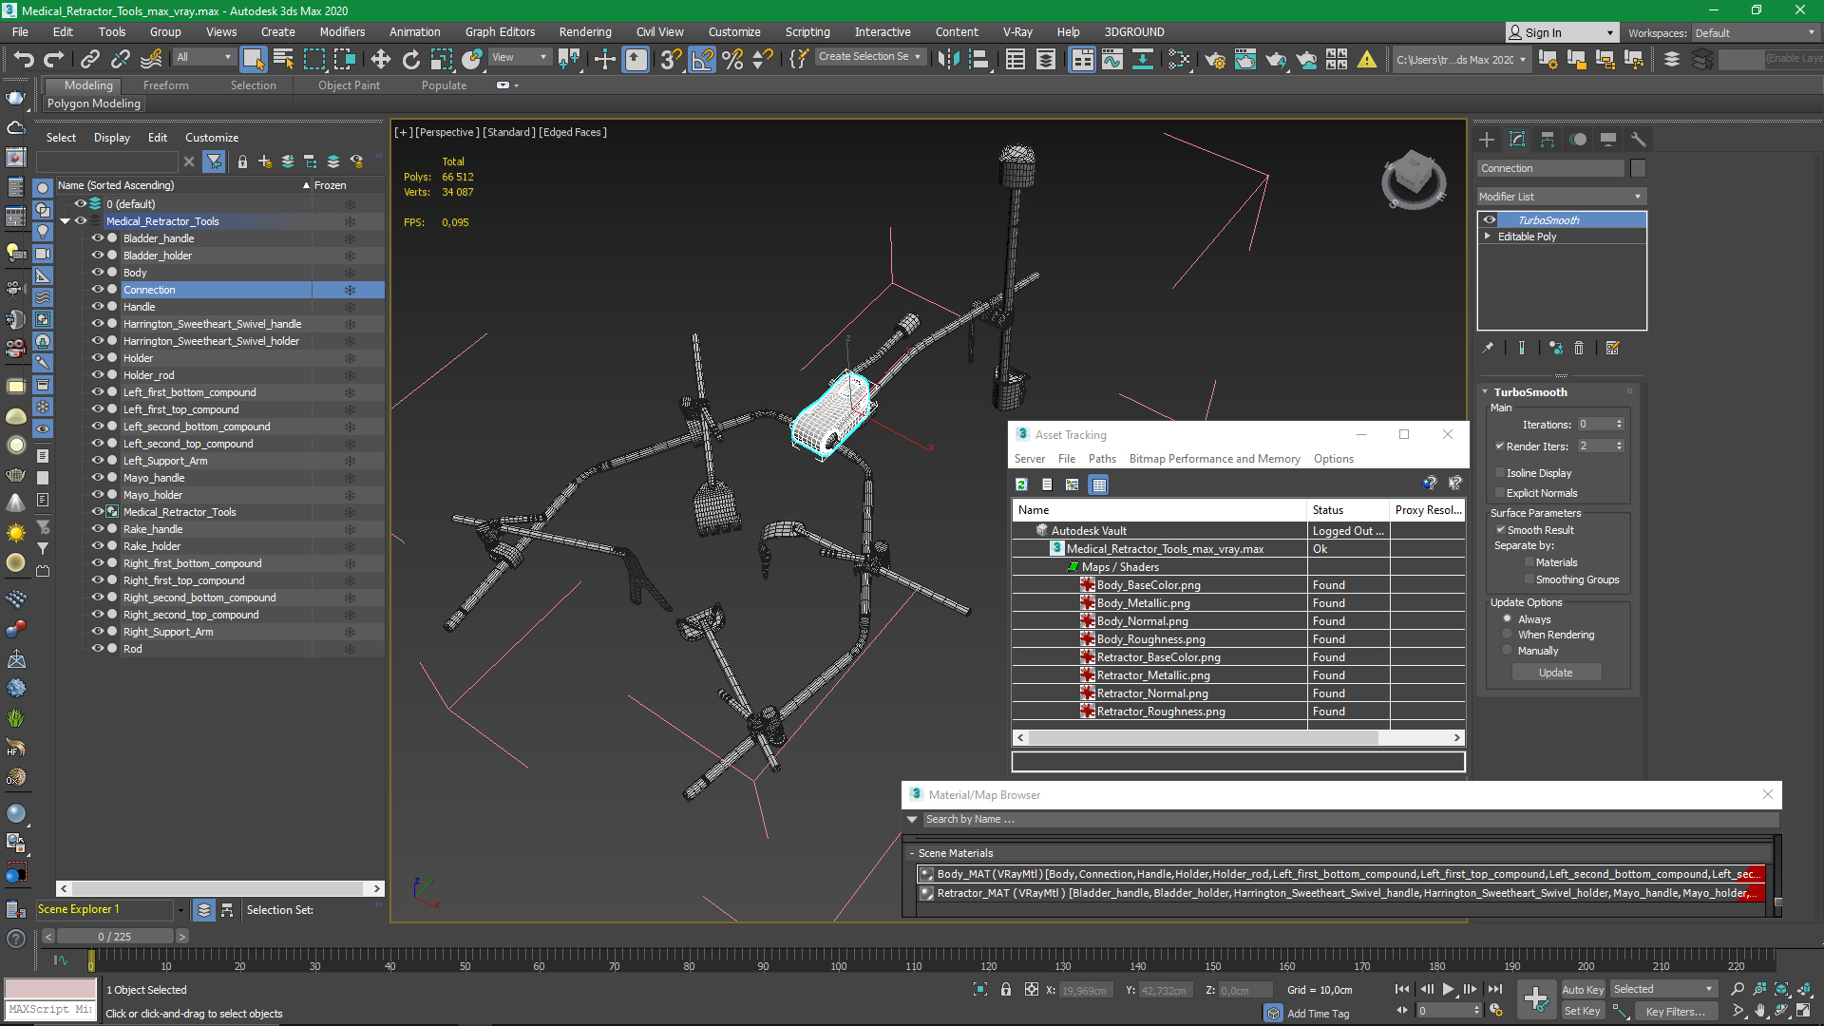The height and width of the screenshot is (1026, 1824).
Task: Enable the Isoline Display checkbox
Action: pos(1500,473)
